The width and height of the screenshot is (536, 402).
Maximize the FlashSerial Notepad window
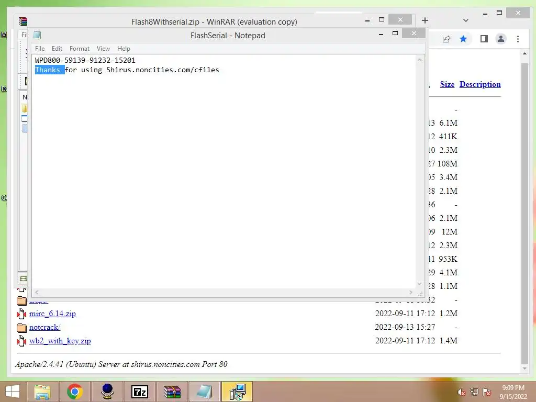tap(395, 33)
